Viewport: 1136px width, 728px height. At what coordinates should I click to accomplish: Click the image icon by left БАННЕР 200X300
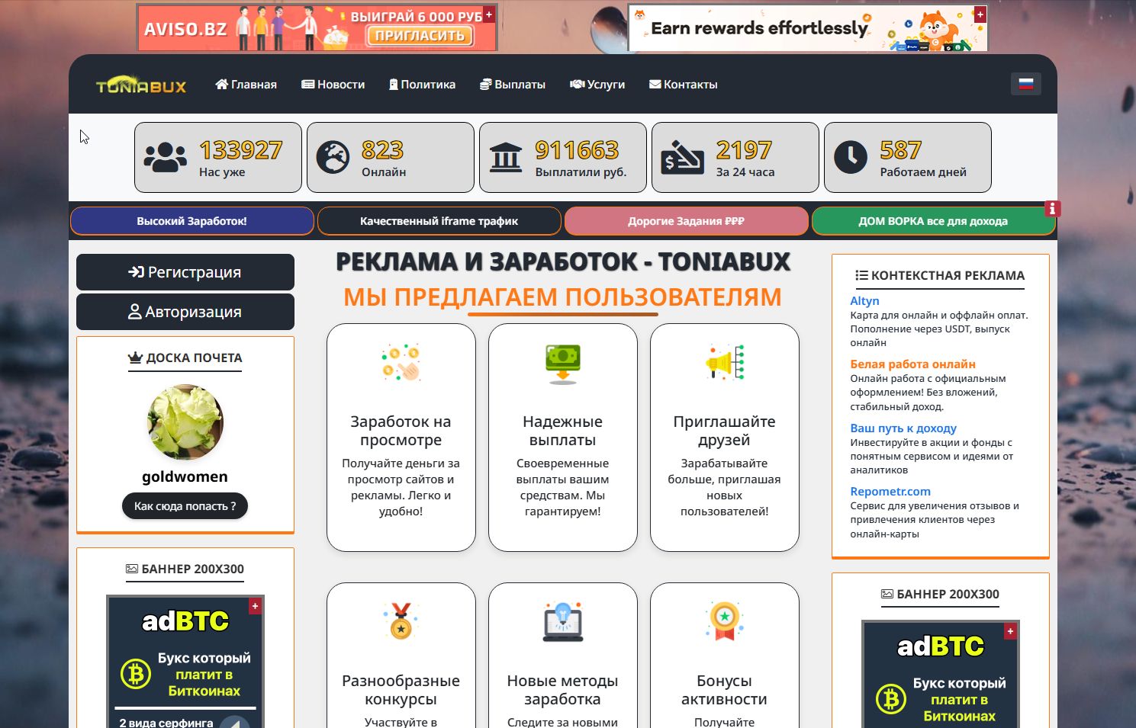tap(132, 569)
